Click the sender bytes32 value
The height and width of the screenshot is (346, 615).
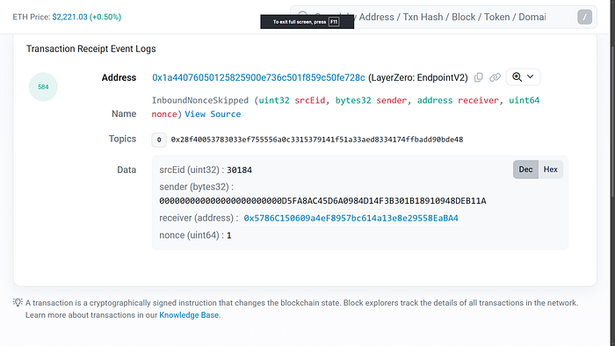(x=322, y=201)
